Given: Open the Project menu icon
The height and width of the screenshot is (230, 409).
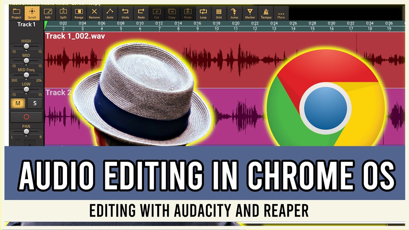Looking at the screenshot, I should coord(16,13).
